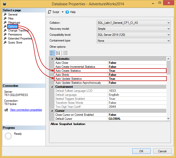Screen dimensions: 176x158
Task: Select Default Cursor value GLOBAL
Action: point(115,119)
